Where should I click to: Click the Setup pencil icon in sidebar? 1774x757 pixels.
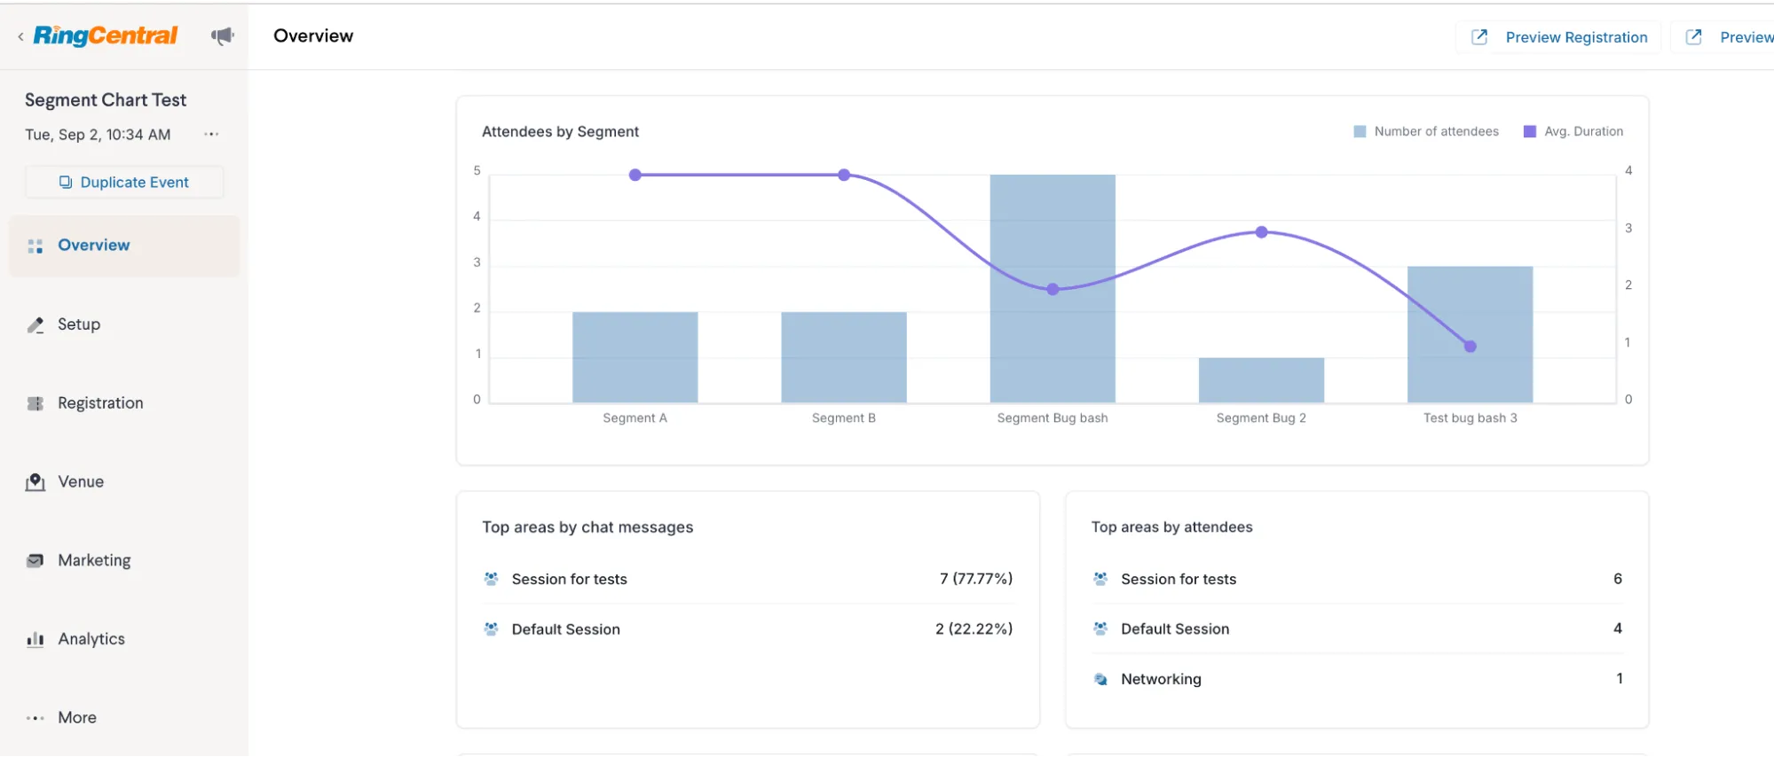35,324
